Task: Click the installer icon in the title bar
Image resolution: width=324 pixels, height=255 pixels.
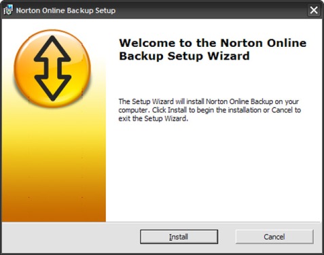Action: 8,10
